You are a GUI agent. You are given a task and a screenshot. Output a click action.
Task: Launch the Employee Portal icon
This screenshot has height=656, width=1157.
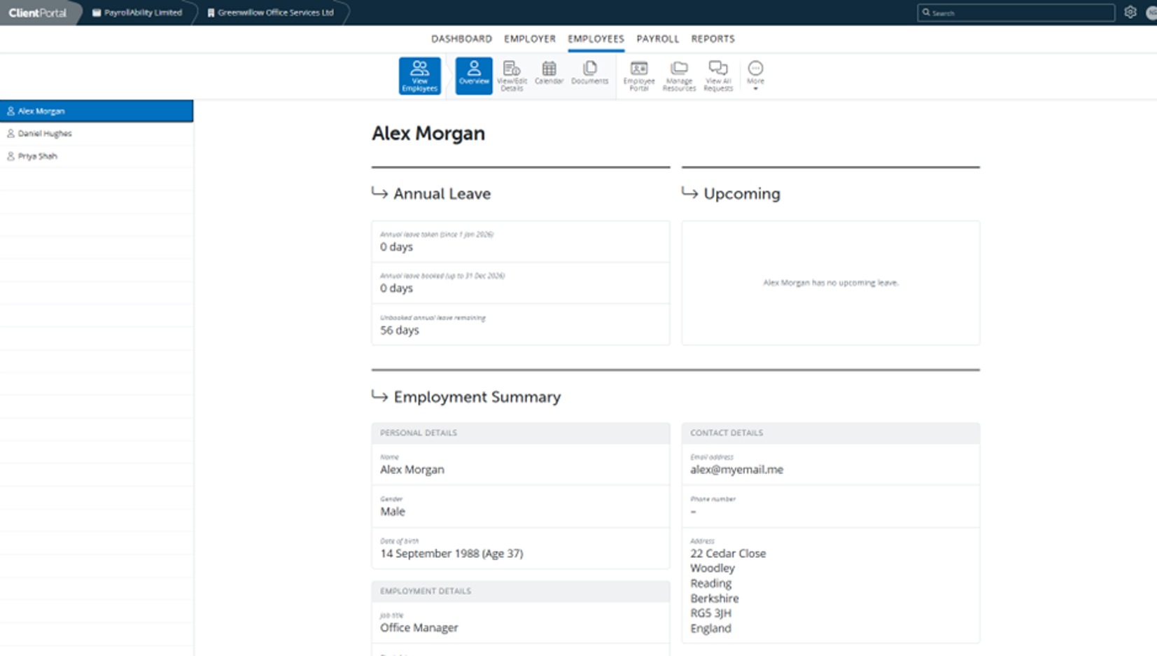click(x=638, y=76)
